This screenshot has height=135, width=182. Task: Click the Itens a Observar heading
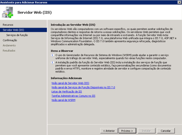[62, 51]
